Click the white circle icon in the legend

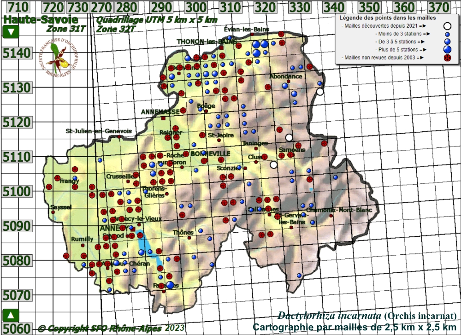tap(447, 26)
